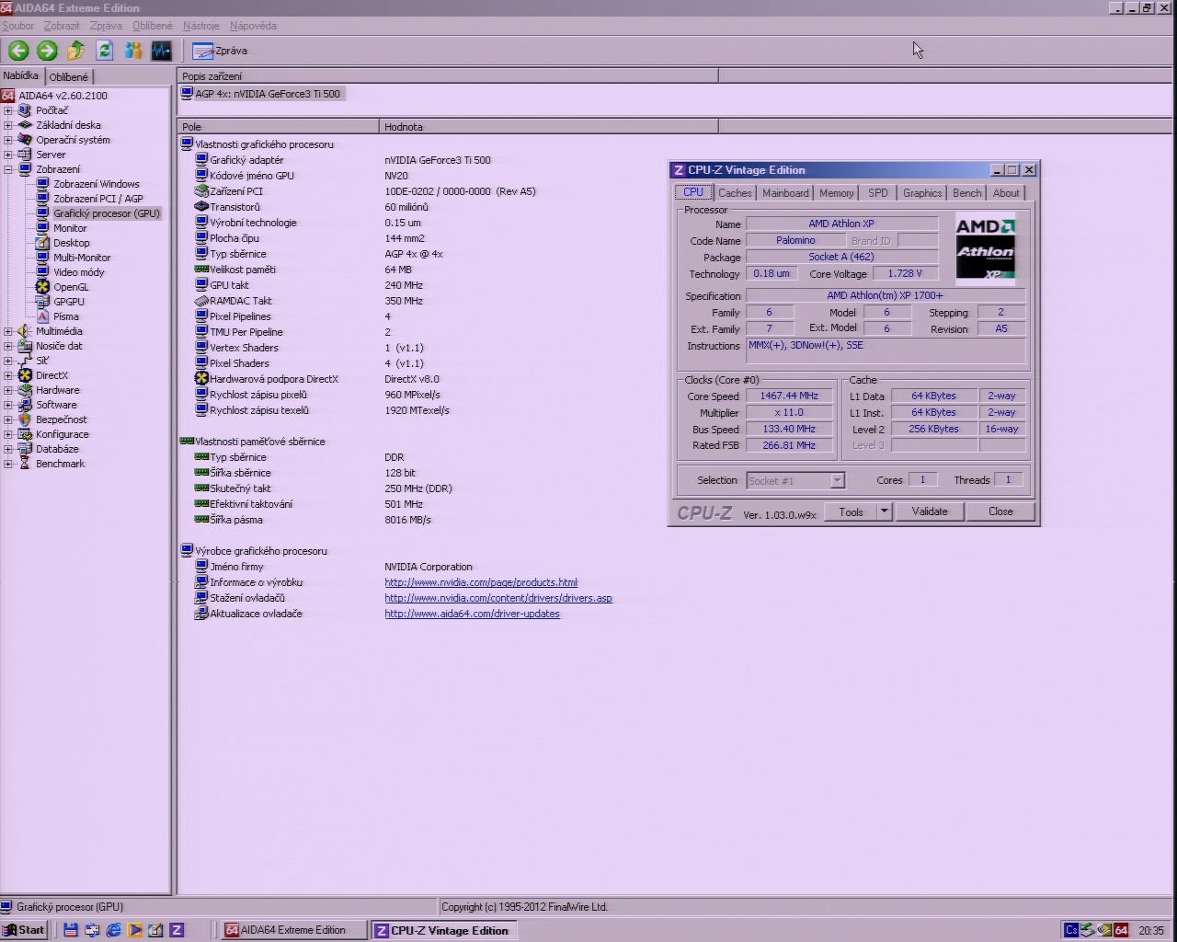Open the Bench tab in CPU-Z
Viewport: 1177px width, 942px height.
click(x=967, y=193)
